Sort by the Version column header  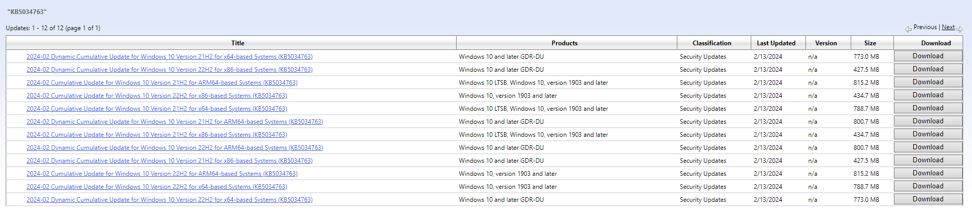(x=826, y=43)
